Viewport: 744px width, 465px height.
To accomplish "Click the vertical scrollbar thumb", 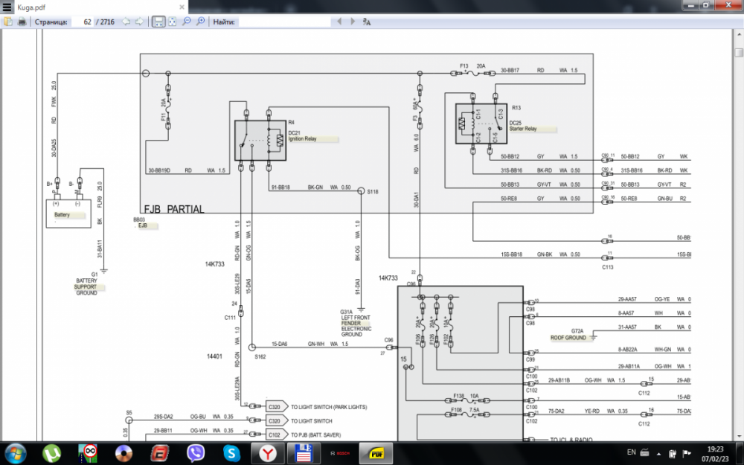I will [739, 52].
